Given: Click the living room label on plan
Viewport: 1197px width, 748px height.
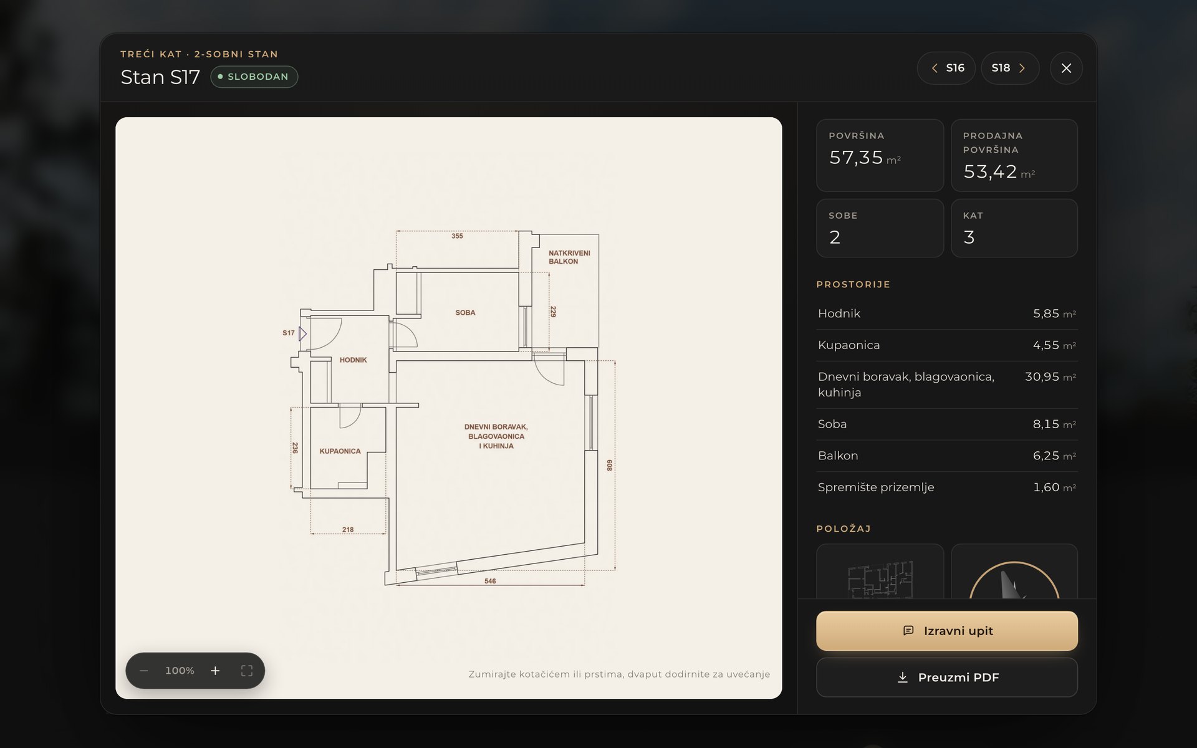Looking at the screenshot, I should [496, 436].
